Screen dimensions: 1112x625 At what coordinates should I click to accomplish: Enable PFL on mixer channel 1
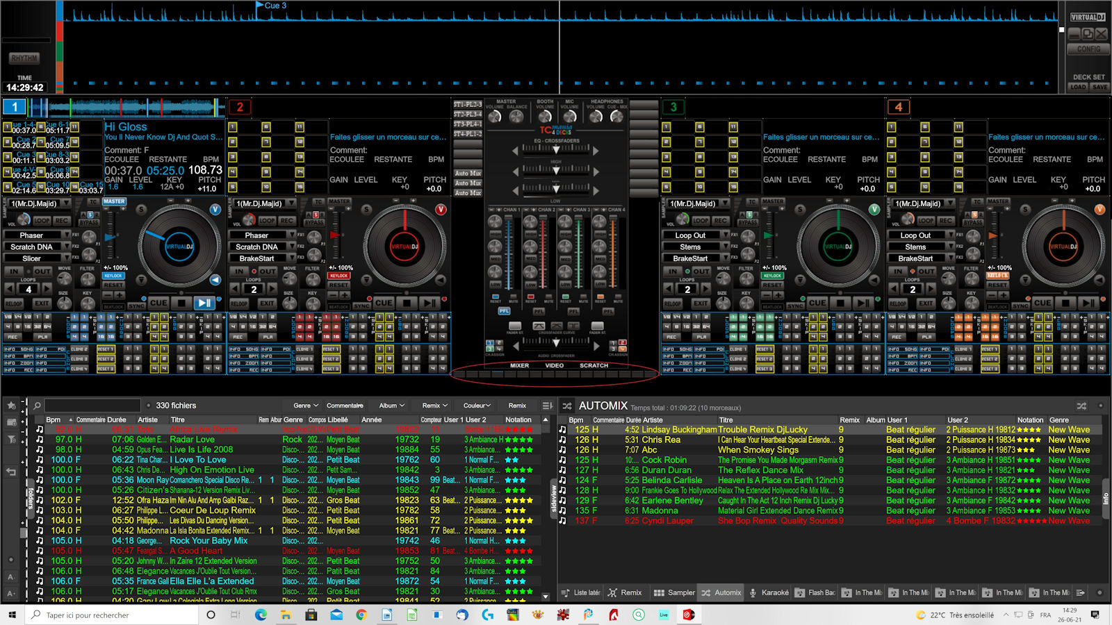pos(505,311)
